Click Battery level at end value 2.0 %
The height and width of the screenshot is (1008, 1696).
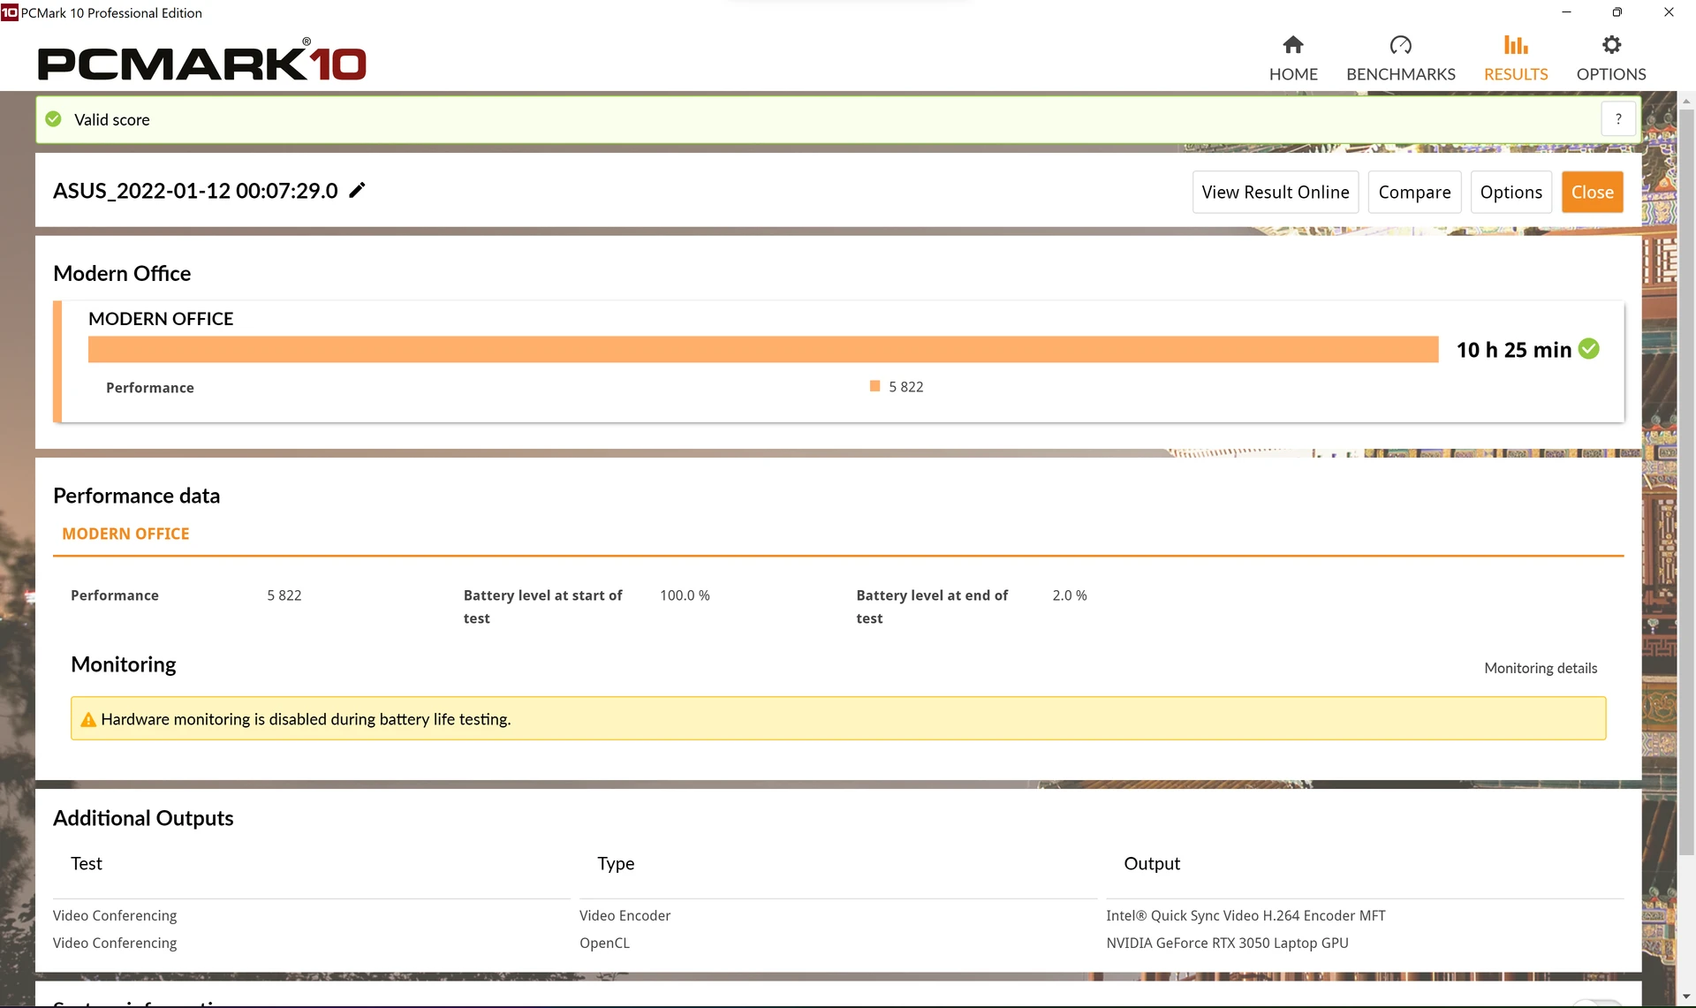coord(1070,595)
